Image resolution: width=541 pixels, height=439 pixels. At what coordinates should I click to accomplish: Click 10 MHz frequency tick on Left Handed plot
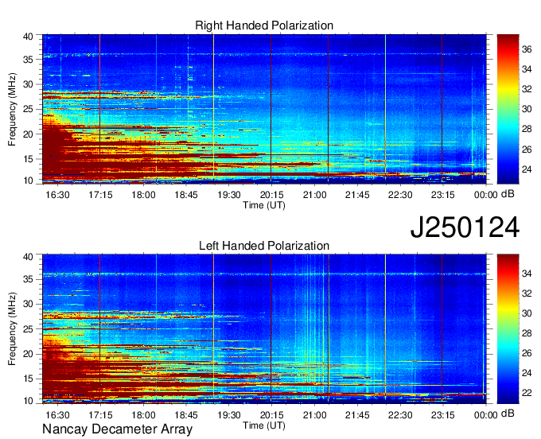click(29, 400)
